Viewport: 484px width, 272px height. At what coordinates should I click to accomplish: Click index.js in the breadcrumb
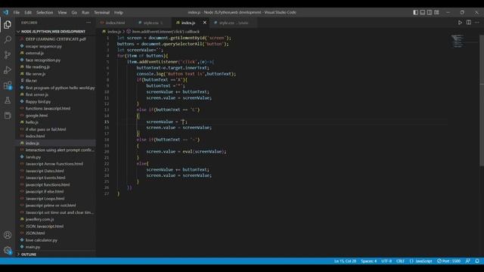(114, 32)
